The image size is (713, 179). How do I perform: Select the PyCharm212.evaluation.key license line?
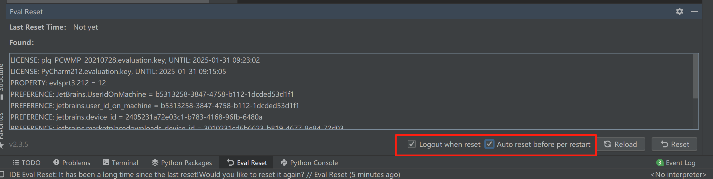tap(118, 71)
